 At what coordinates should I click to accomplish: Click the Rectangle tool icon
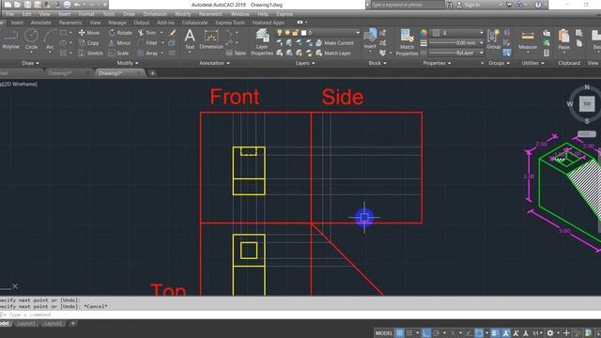click(x=63, y=33)
